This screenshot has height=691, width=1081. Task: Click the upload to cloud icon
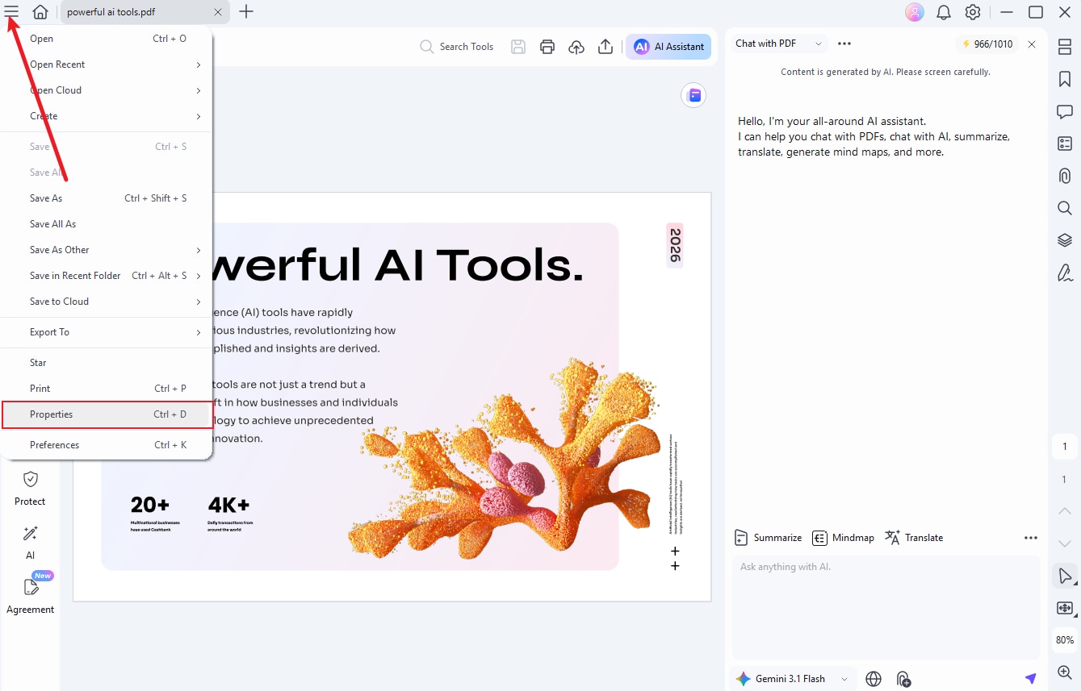coord(576,47)
